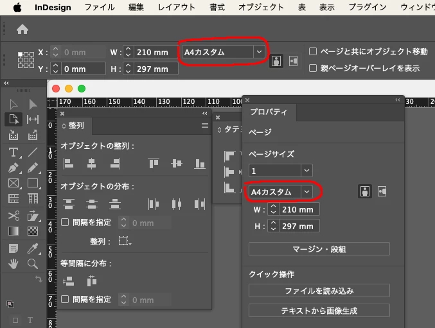Open the 整列 align-to dropdown
The image size is (435, 328).
coord(125,241)
